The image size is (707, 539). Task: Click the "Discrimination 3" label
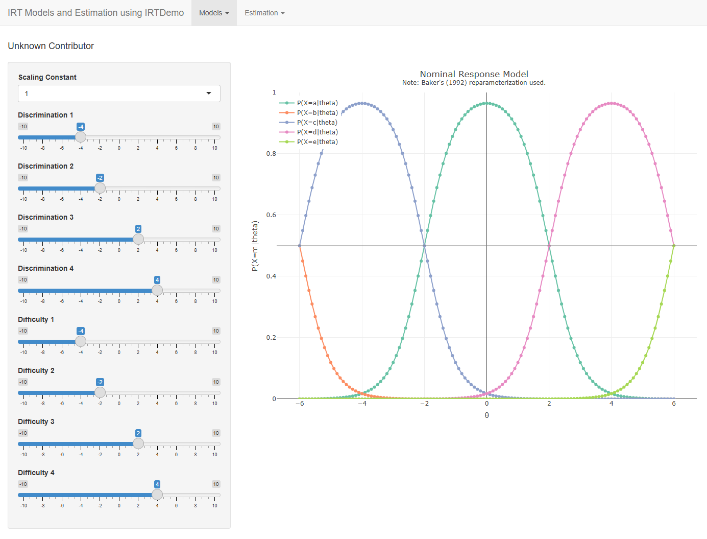[46, 217]
